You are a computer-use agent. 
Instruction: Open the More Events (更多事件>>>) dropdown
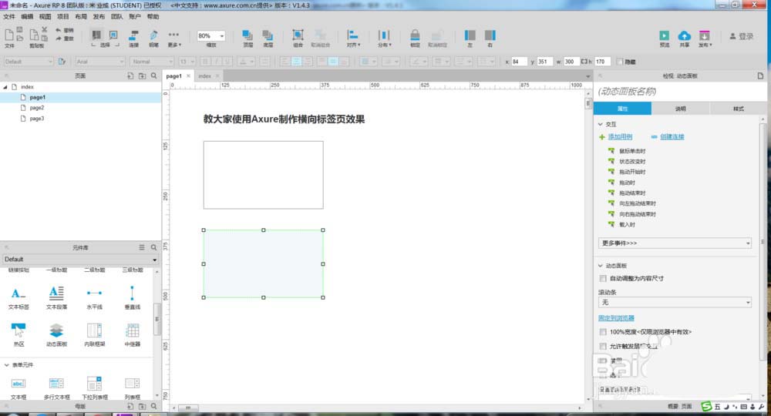pyautogui.click(x=675, y=243)
